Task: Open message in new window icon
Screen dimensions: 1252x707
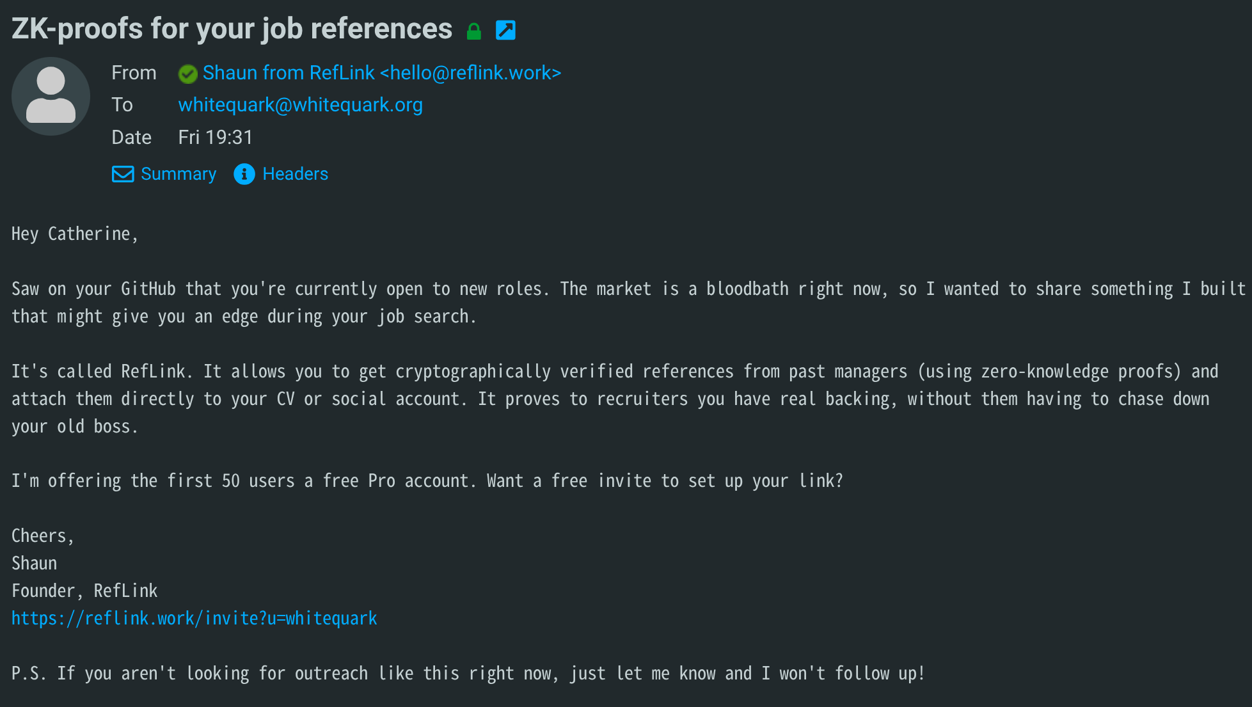Action: pyautogui.click(x=505, y=30)
